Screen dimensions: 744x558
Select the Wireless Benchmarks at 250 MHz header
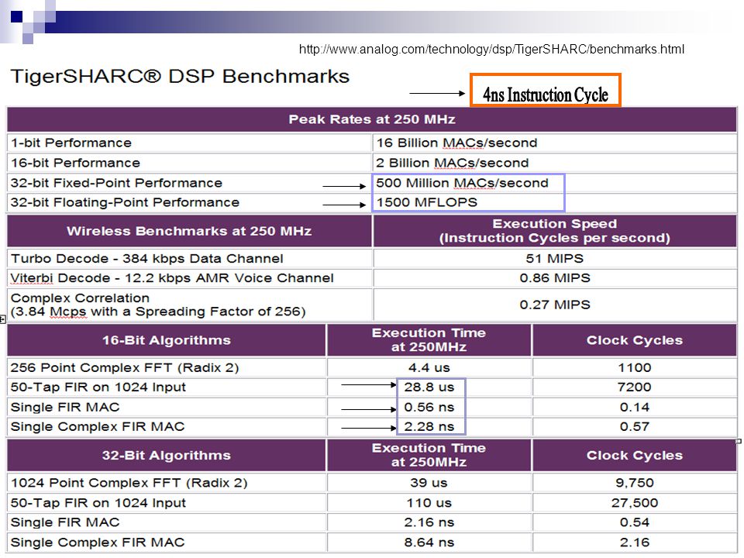click(x=189, y=231)
